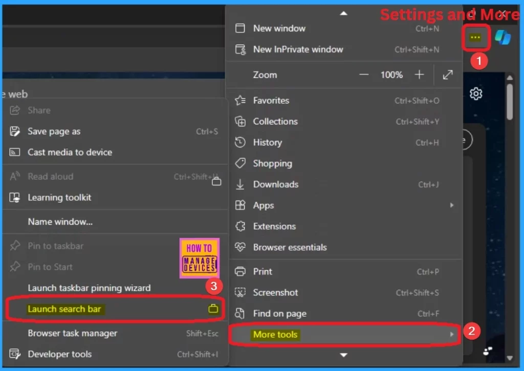The image size is (524, 371).
Task: Click the Read aloud icon
Action: tap(15, 176)
